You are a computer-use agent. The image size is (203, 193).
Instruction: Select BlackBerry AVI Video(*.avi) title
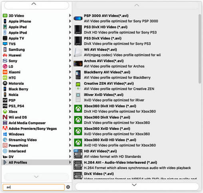pos(107,72)
